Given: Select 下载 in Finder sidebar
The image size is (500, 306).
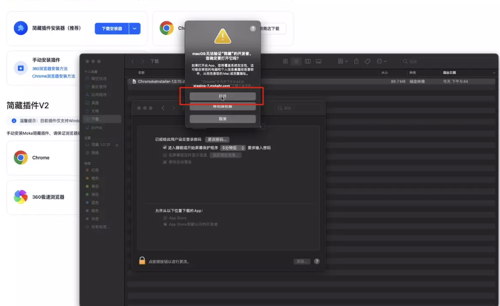Looking at the screenshot, I should tap(102, 119).
